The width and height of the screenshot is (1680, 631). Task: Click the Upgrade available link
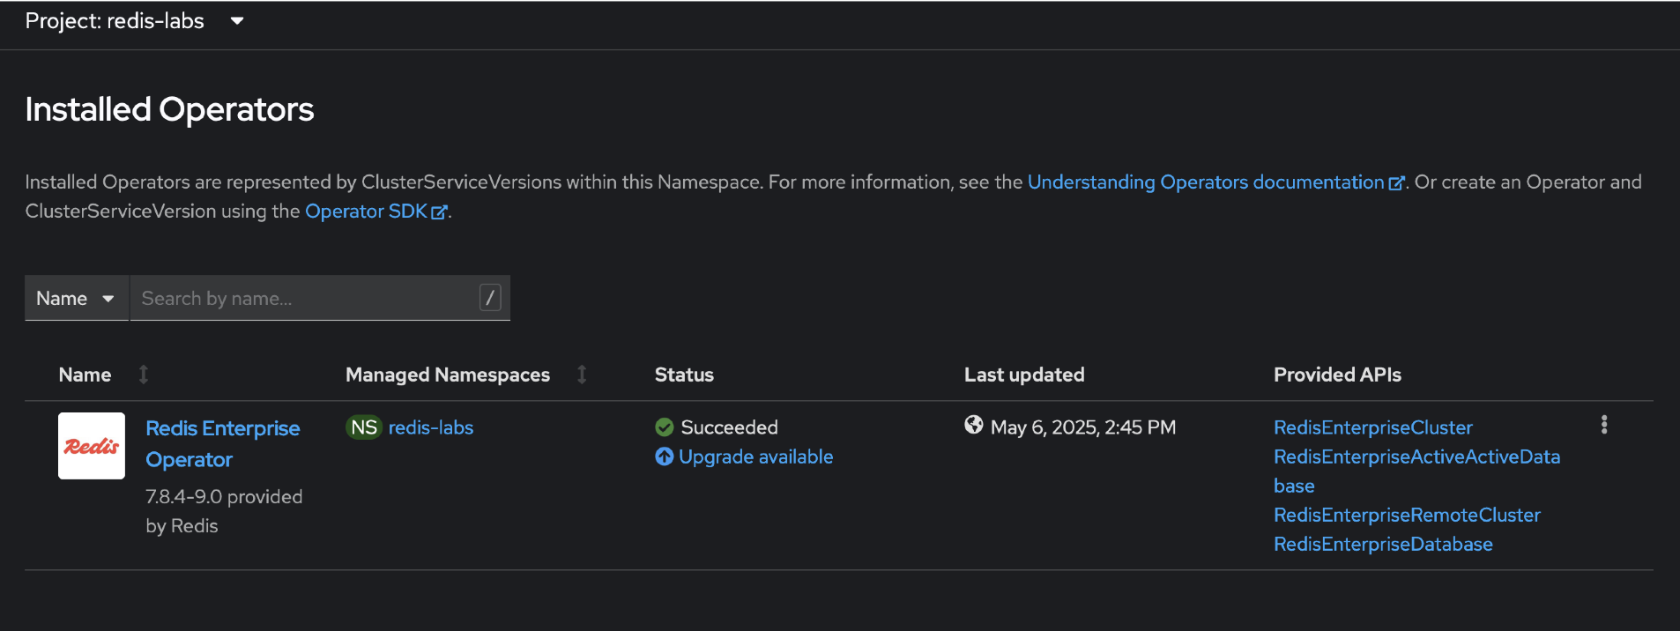pyautogui.click(x=755, y=457)
